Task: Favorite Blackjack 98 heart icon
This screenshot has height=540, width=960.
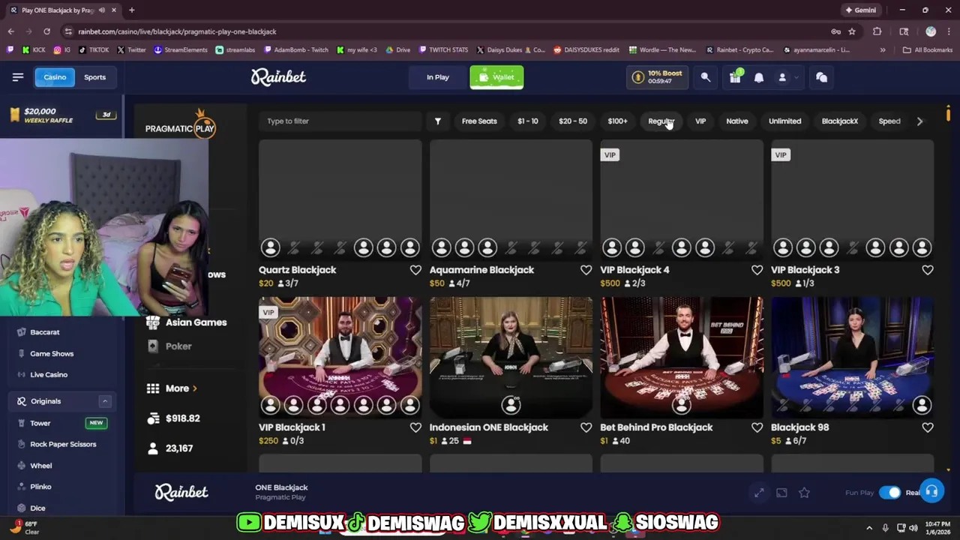Action: [x=928, y=427]
